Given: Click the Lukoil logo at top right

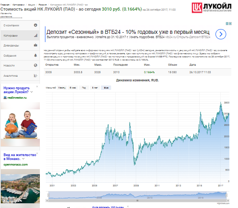Looking at the screenshot, I should [x=212, y=7].
